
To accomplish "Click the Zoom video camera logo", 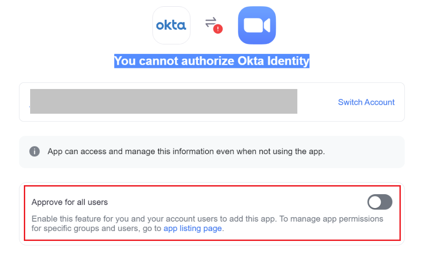I will click(257, 26).
